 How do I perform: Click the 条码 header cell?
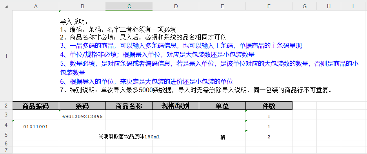pos(82,106)
